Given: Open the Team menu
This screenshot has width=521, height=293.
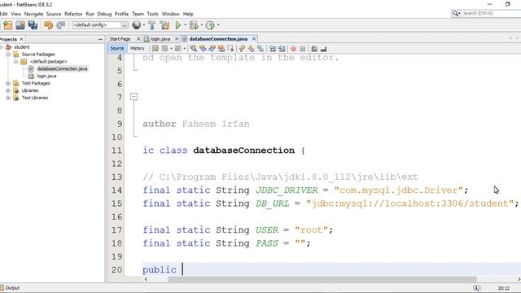Looking at the screenshot, I should pyautogui.click(x=138, y=14).
